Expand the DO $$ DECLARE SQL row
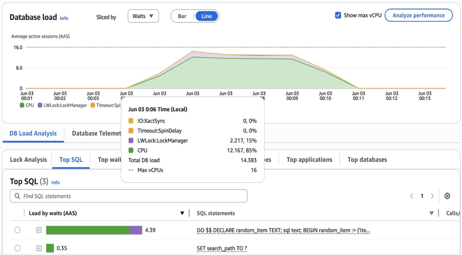Image resolution: width=462 pixels, height=255 pixels. point(39,230)
